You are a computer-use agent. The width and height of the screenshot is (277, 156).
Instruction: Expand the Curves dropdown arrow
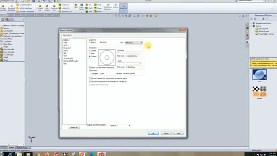coord(116,12)
